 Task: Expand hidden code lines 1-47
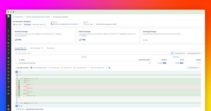pos(17,72)
